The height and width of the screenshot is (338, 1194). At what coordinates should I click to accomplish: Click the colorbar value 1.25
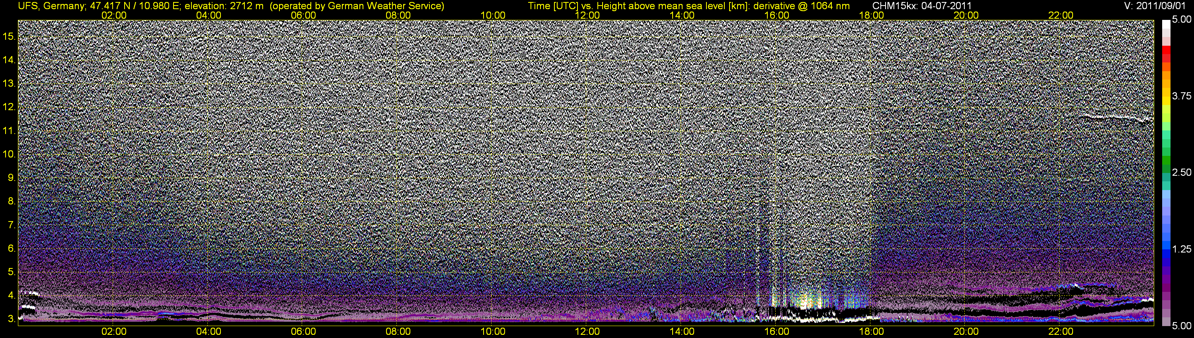[1182, 249]
